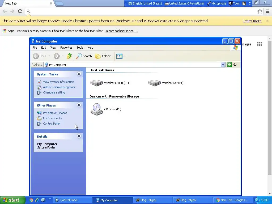Open the View menu
The width and height of the screenshot is (272, 204).
click(53, 48)
